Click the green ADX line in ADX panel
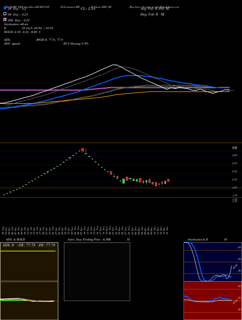The width and height of the screenshot is (242, 320). [x=28, y=251]
